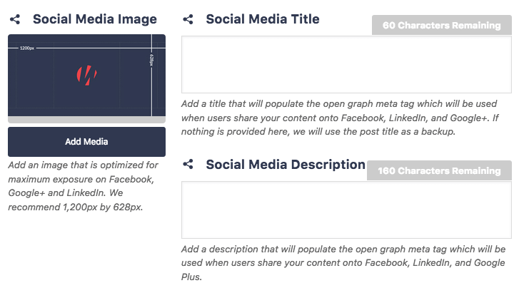Click share icon beside Social Media Title

(x=188, y=19)
